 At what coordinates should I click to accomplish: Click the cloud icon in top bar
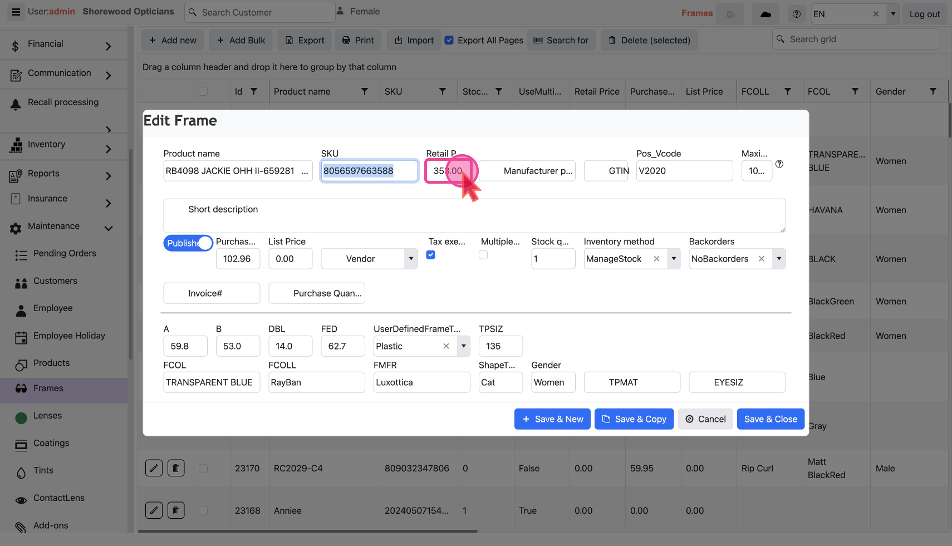tap(765, 14)
